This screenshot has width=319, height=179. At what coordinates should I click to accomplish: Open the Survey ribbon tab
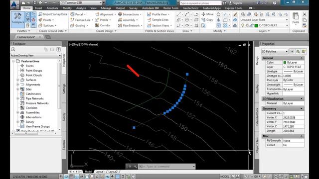click(134, 8)
